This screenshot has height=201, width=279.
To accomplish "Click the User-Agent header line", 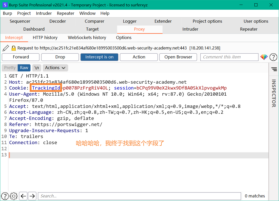I will pos(118,97).
